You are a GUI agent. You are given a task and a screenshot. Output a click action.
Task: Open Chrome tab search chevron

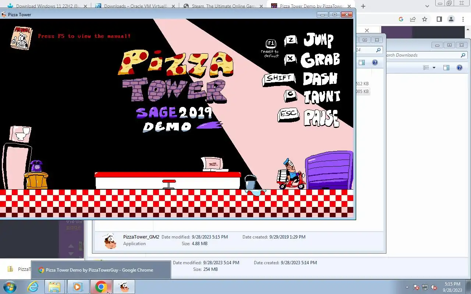[x=427, y=6]
